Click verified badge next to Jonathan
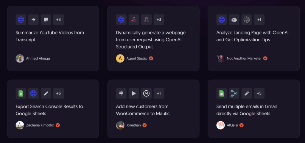Screen dimensions: 305x143 click(144, 125)
